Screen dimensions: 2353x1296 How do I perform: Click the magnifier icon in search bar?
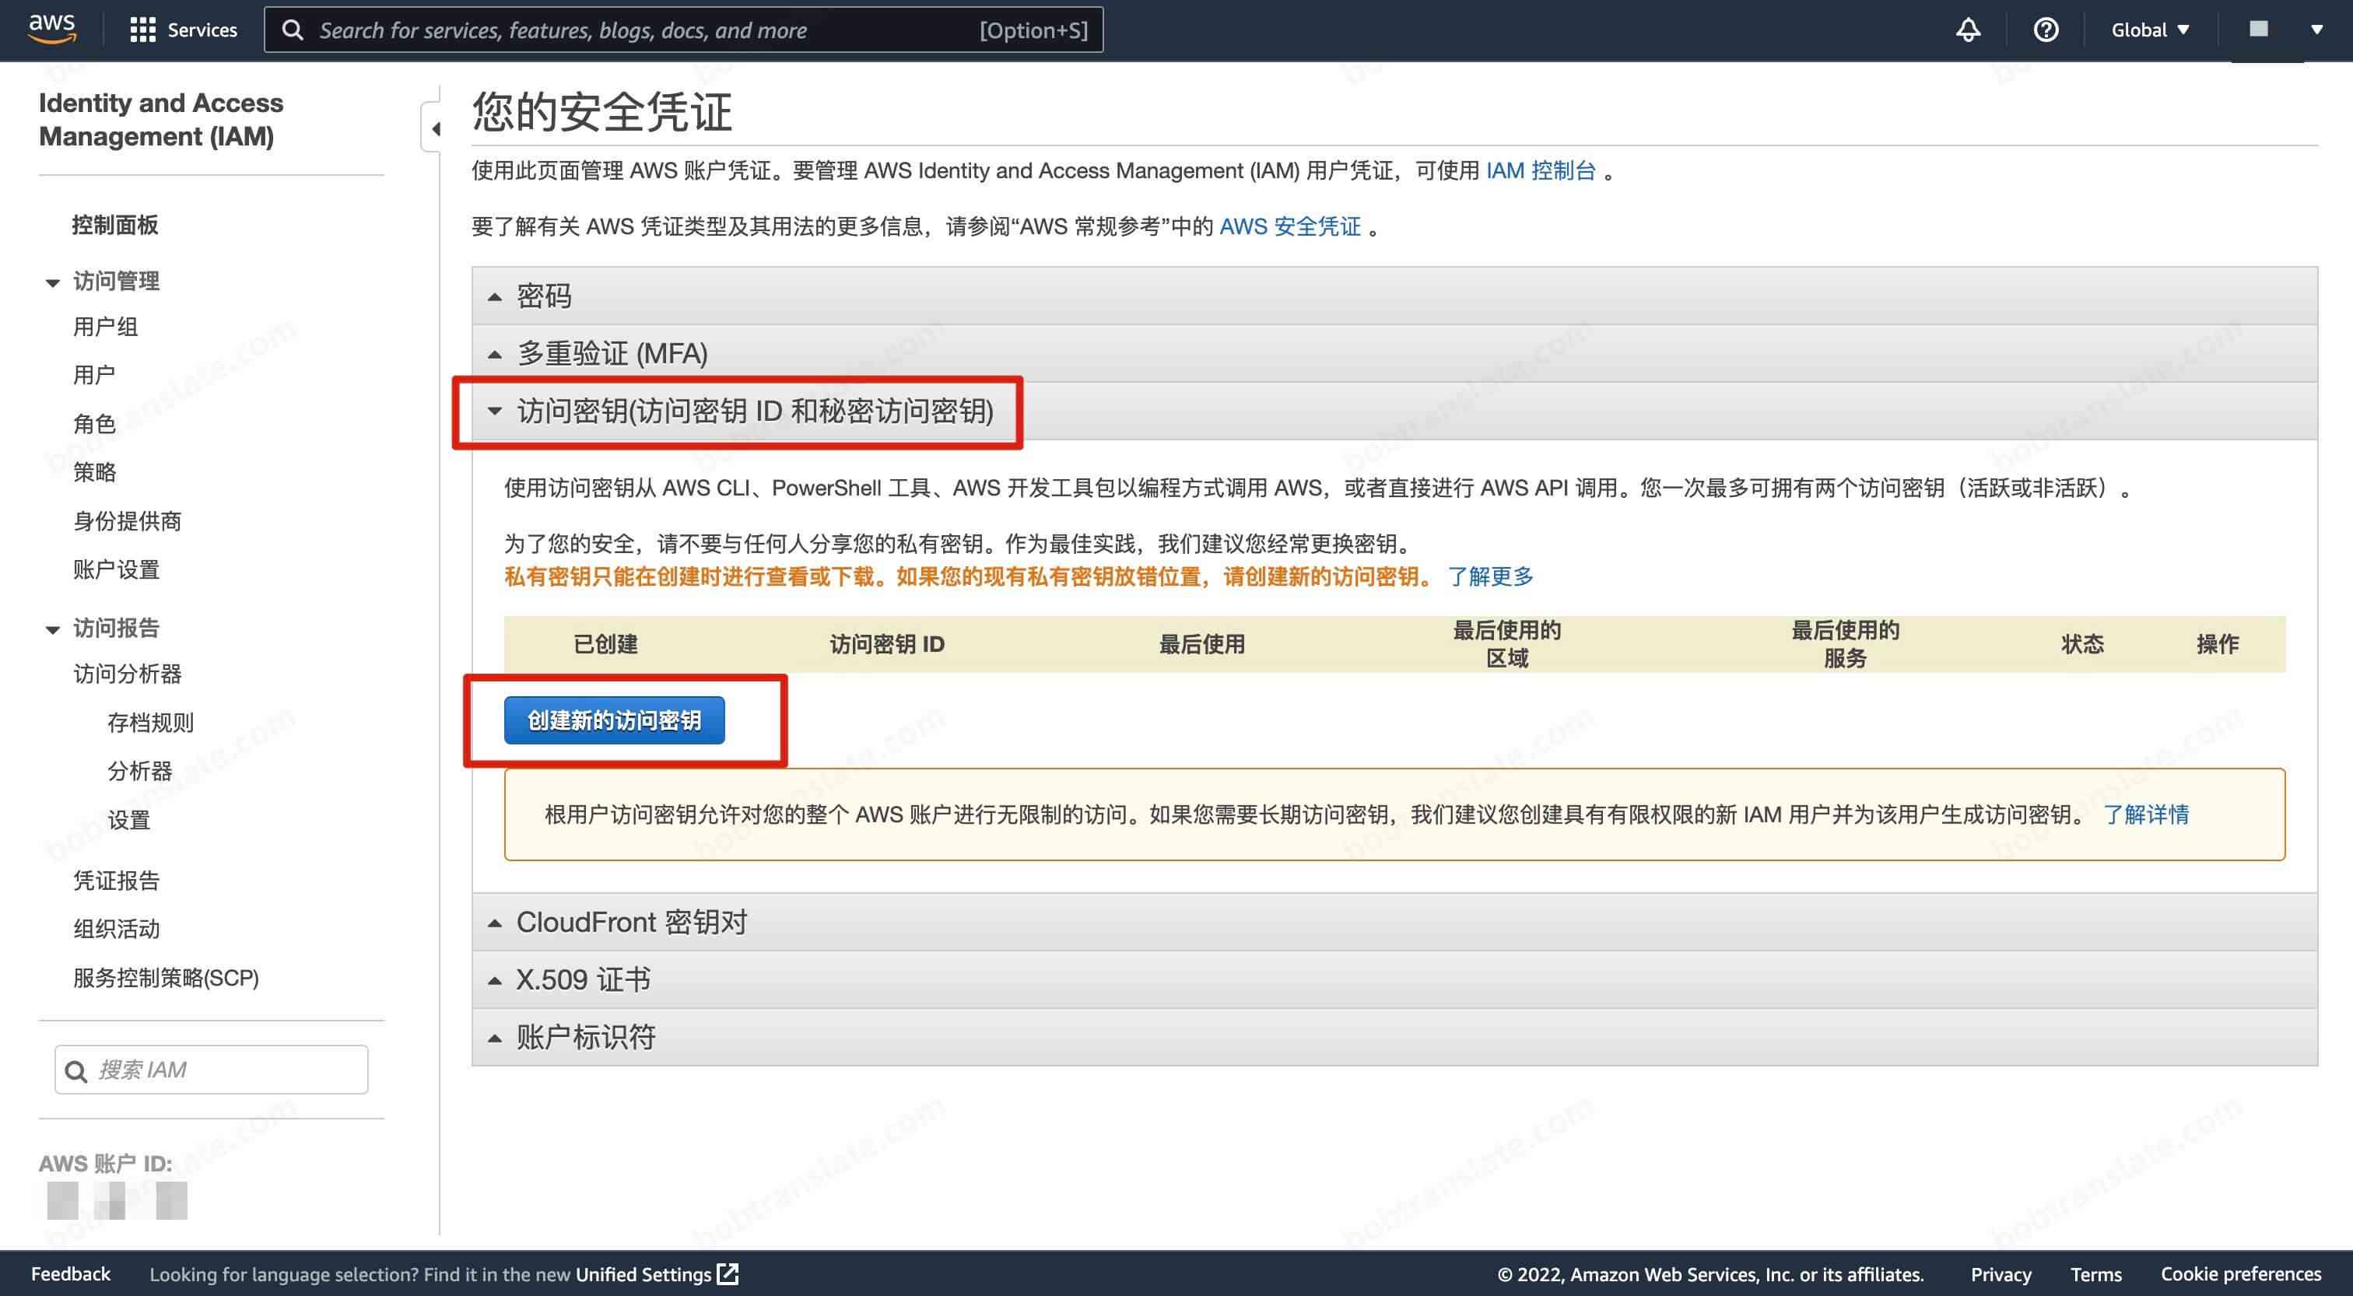293,30
